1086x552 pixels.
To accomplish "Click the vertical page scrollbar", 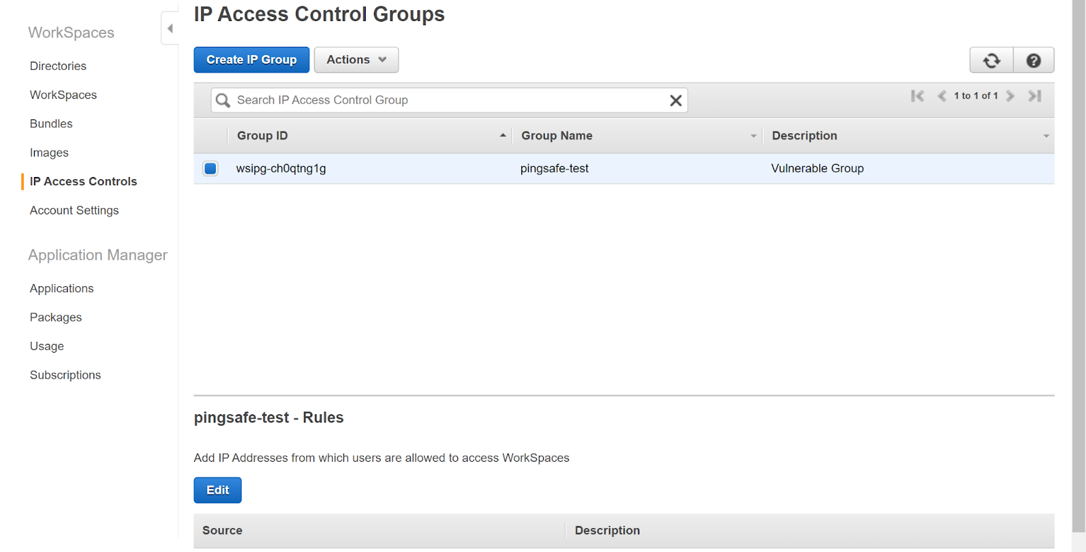I will point(1079,271).
